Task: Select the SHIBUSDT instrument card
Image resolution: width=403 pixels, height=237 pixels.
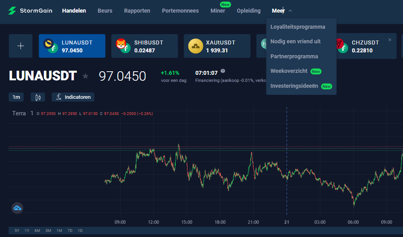Action: pos(144,46)
